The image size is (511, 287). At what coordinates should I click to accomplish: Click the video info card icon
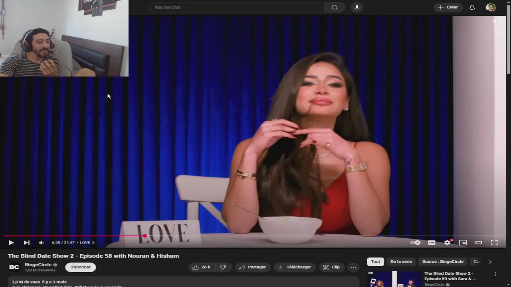pyautogui.click(x=496, y=22)
